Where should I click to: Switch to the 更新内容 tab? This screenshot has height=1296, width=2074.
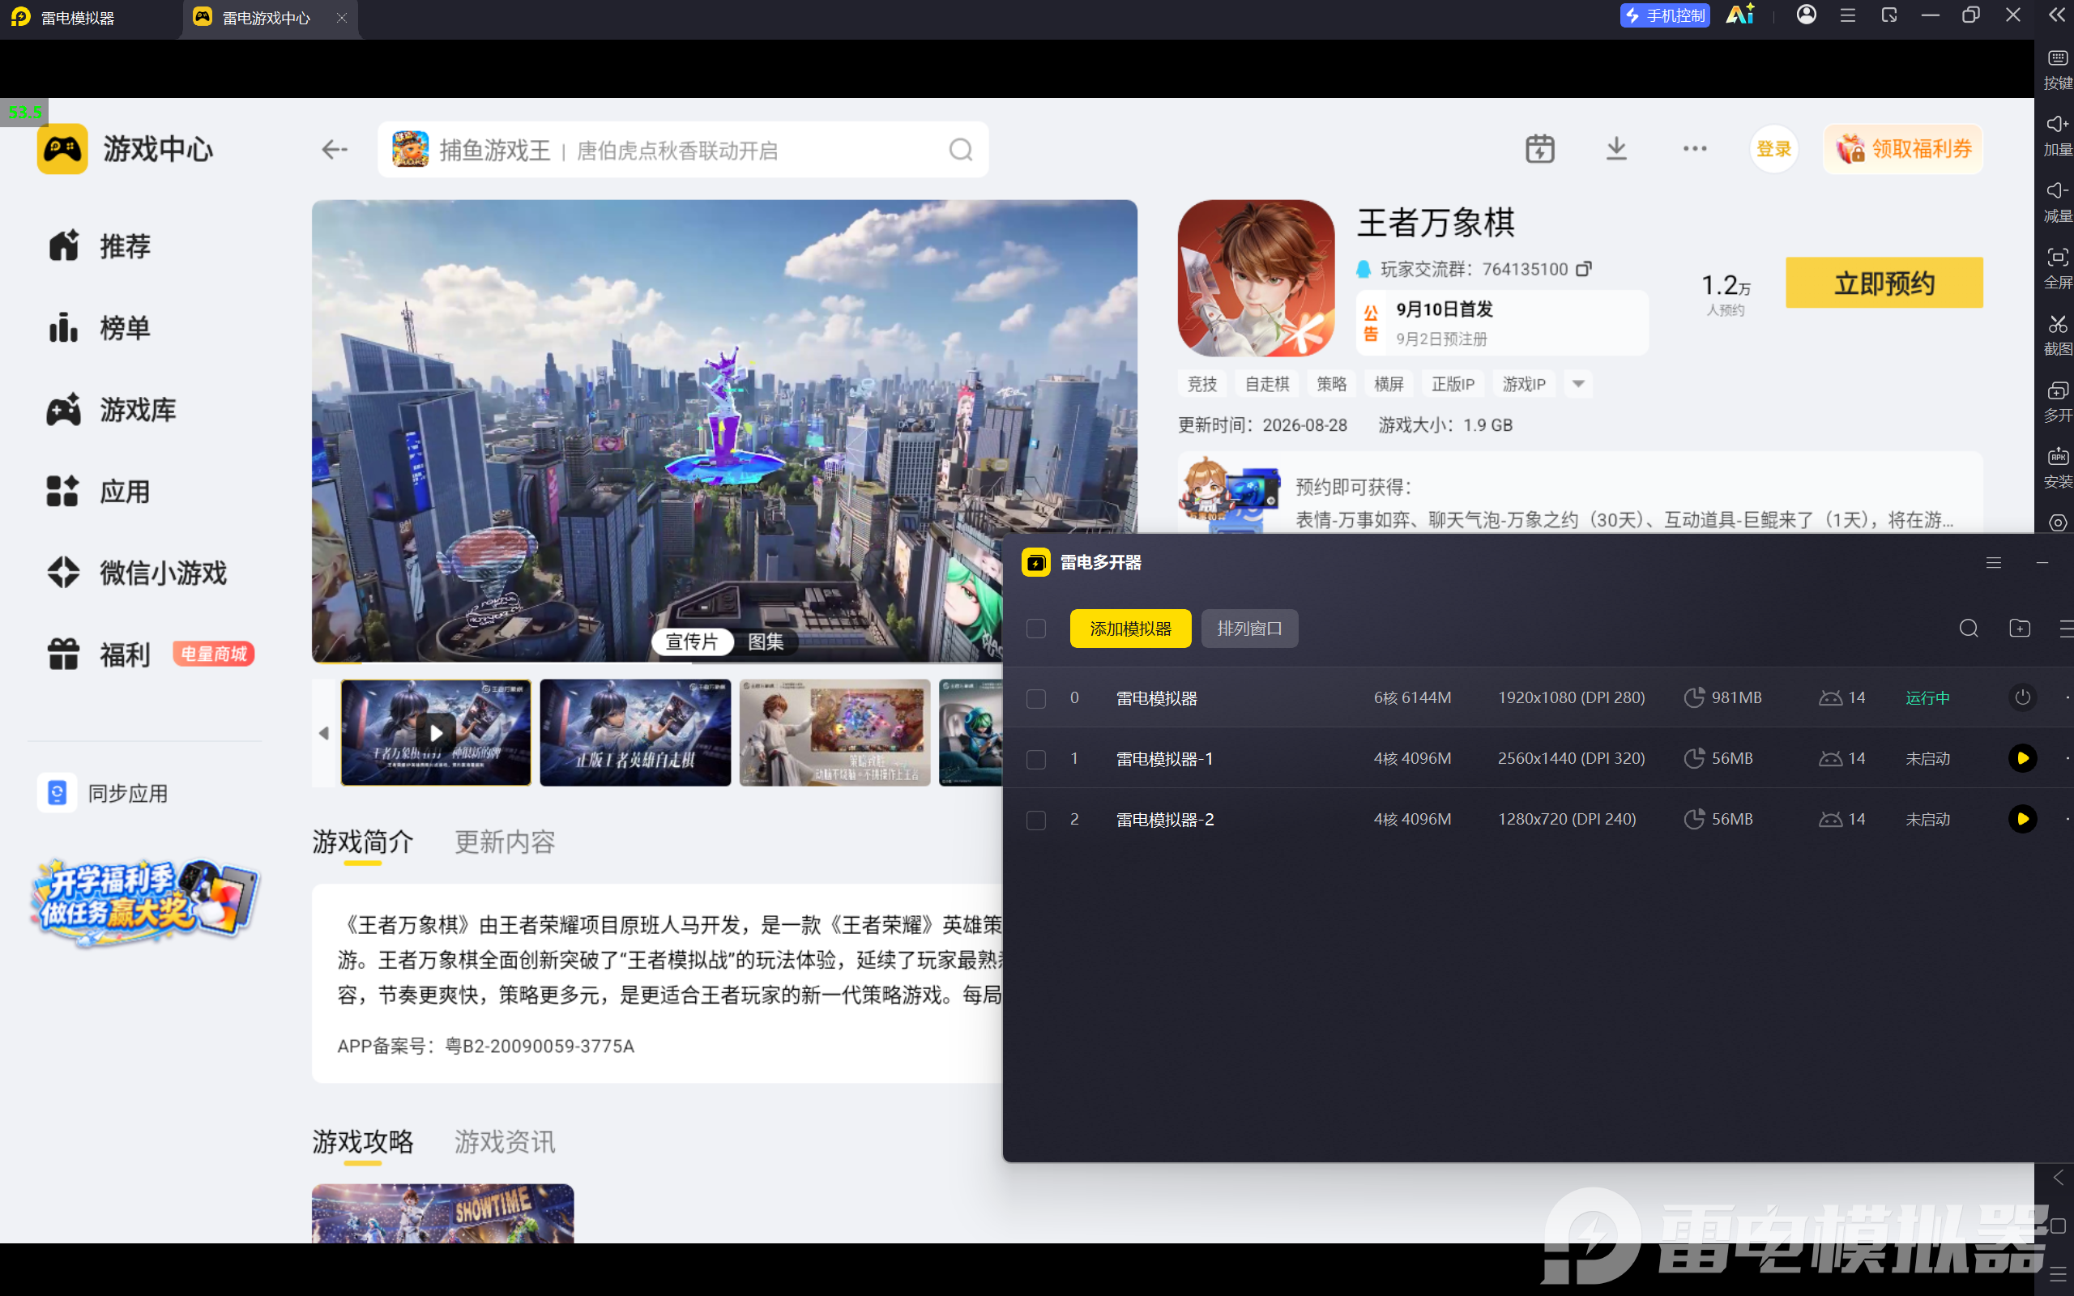(x=505, y=842)
